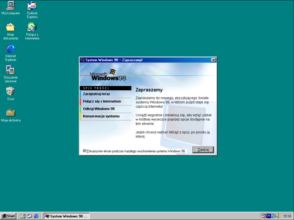294x220 pixels.
Task: Launch Internet Explorer from Quick Launch
Action: tap(36, 216)
